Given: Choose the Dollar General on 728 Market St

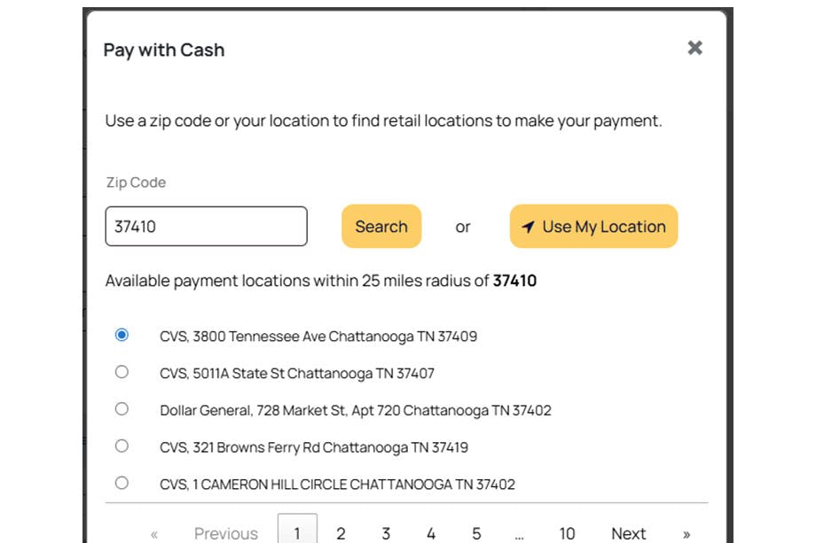Looking at the screenshot, I should 122,409.
